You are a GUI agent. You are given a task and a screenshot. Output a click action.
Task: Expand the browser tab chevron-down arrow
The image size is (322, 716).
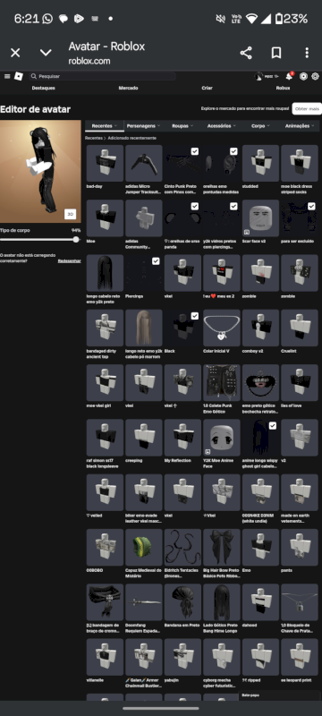click(46, 53)
